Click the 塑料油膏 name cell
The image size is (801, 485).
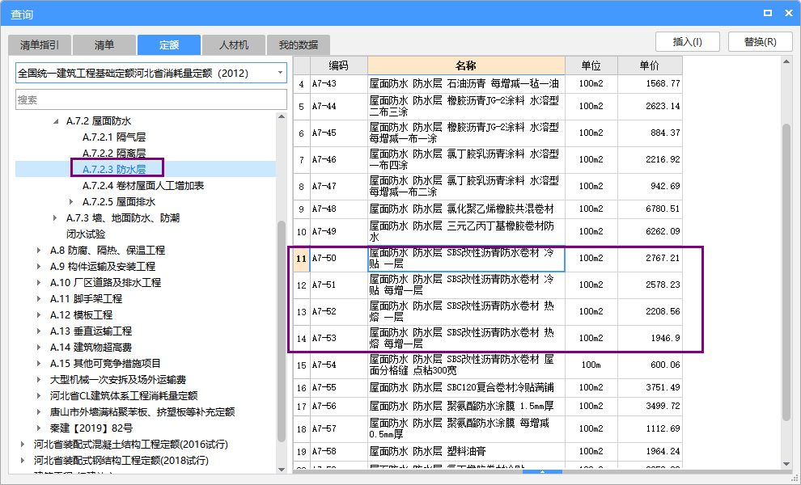[x=466, y=451]
